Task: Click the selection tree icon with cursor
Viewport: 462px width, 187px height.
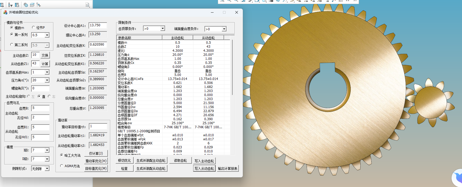Action: pyautogui.click(x=39, y=5)
